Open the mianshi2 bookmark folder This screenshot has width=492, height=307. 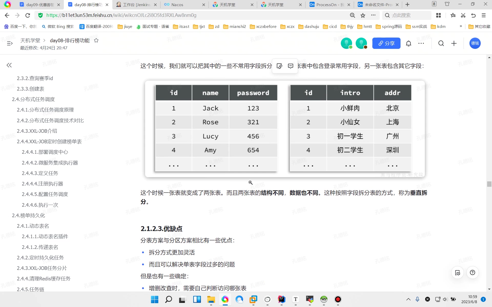coord(234,26)
